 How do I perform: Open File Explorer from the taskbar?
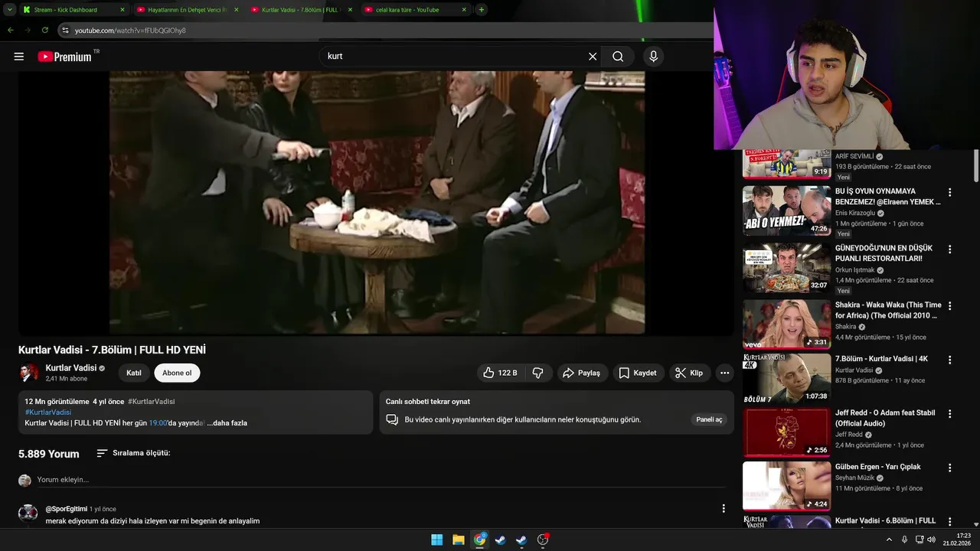[x=458, y=540]
